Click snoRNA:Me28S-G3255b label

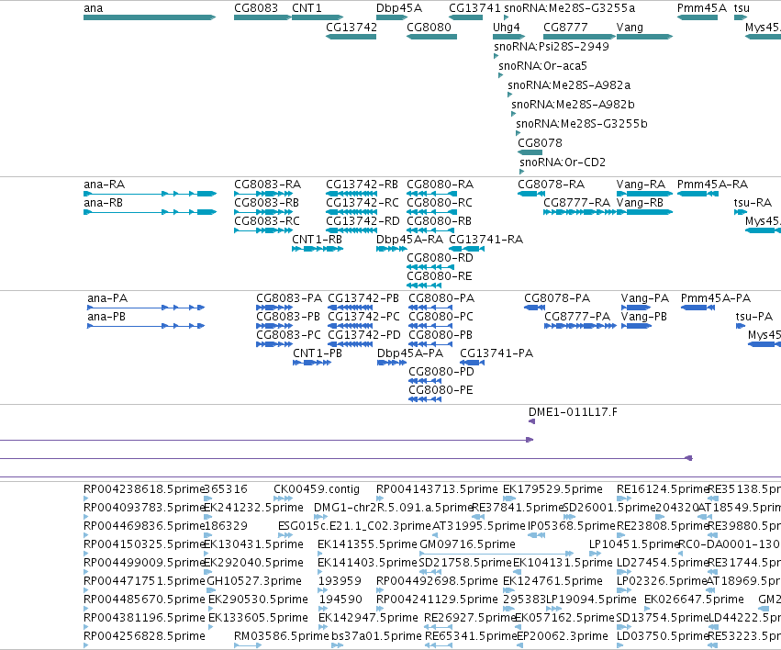tap(582, 124)
